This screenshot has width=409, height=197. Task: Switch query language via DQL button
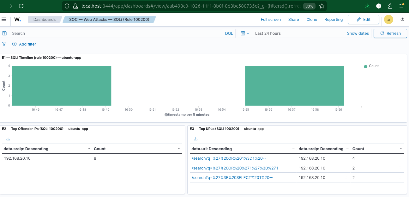point(229,33)
